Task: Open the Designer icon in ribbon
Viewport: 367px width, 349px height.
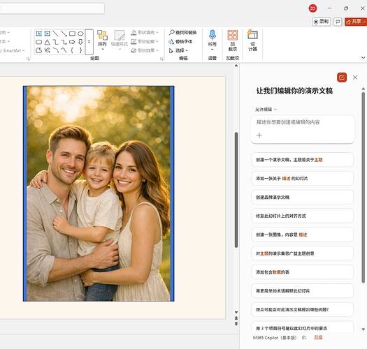Action: coord(252,35)
